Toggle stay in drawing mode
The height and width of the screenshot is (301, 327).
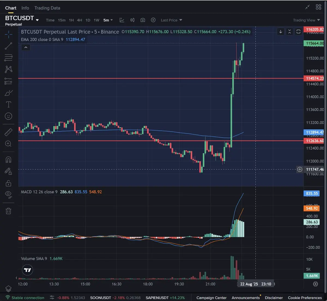tap(8, 171)
